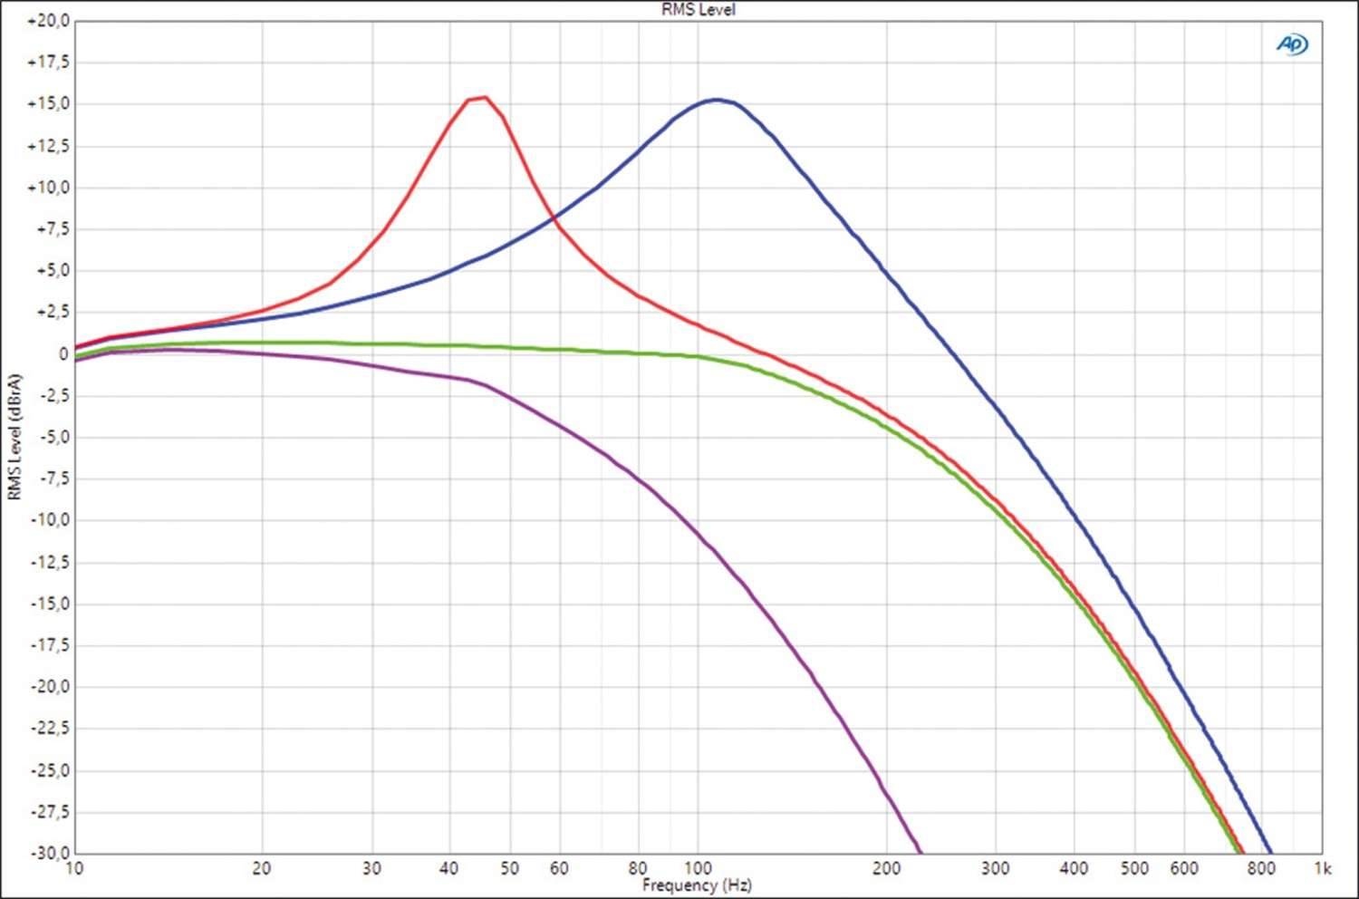Click the 60 frequency tick label
Screen dimensions: 1359x899
pyautogui.click(x=560, y=868)
